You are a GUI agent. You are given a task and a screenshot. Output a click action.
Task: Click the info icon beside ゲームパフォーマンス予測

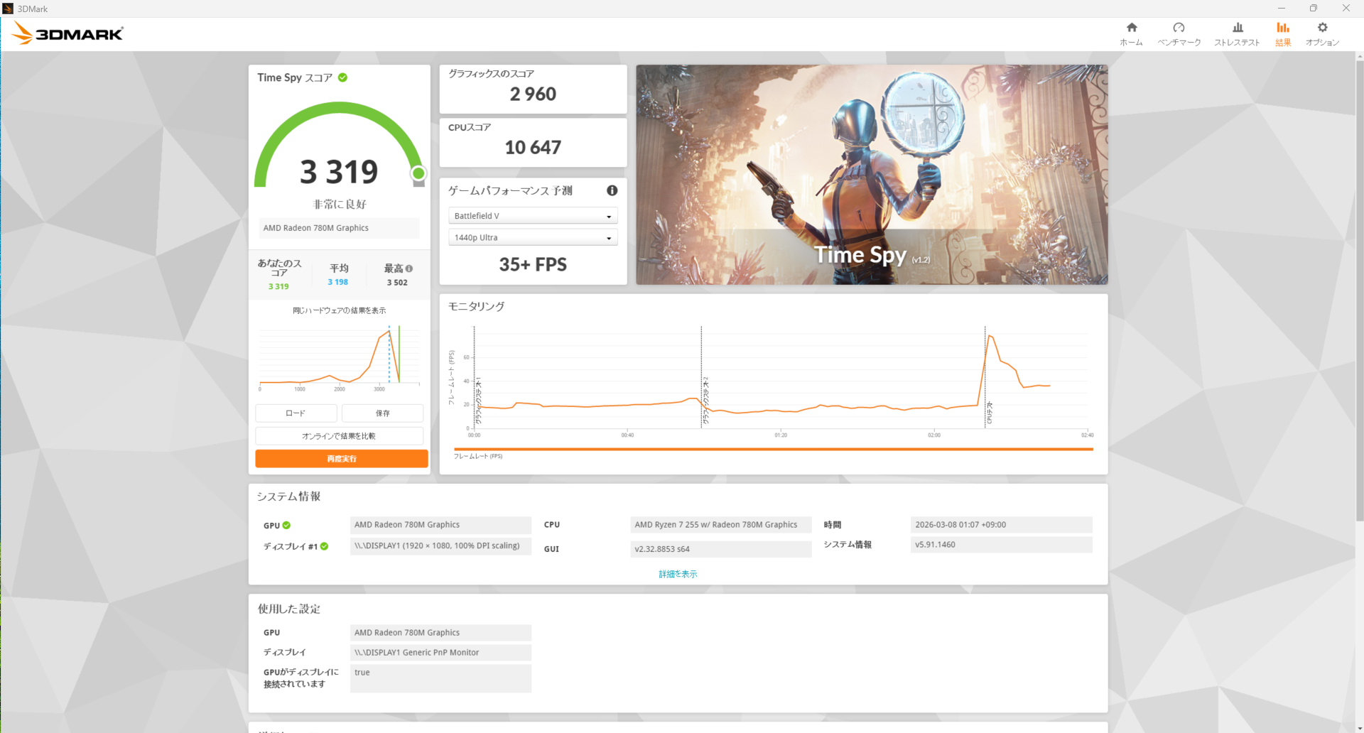point(612,190)
